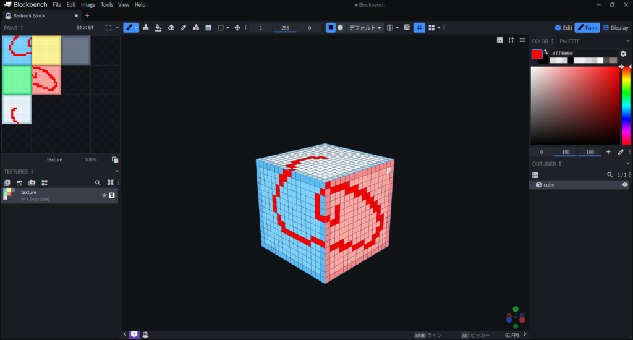
Task: Open the デフォルト blend mode dropdown
Action: pyautogui.click(x=365, y=28)
